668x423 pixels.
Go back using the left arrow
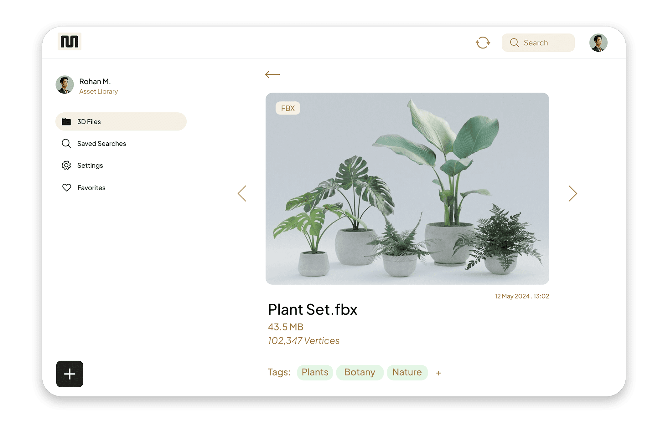tap(272, 74)
